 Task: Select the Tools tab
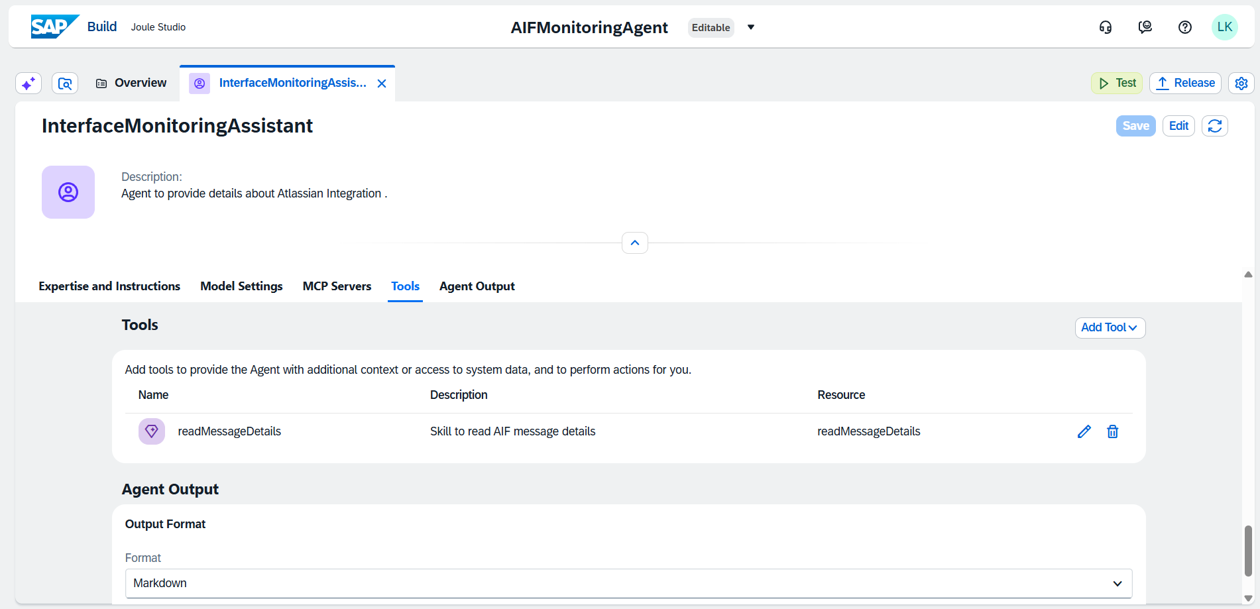405,286
